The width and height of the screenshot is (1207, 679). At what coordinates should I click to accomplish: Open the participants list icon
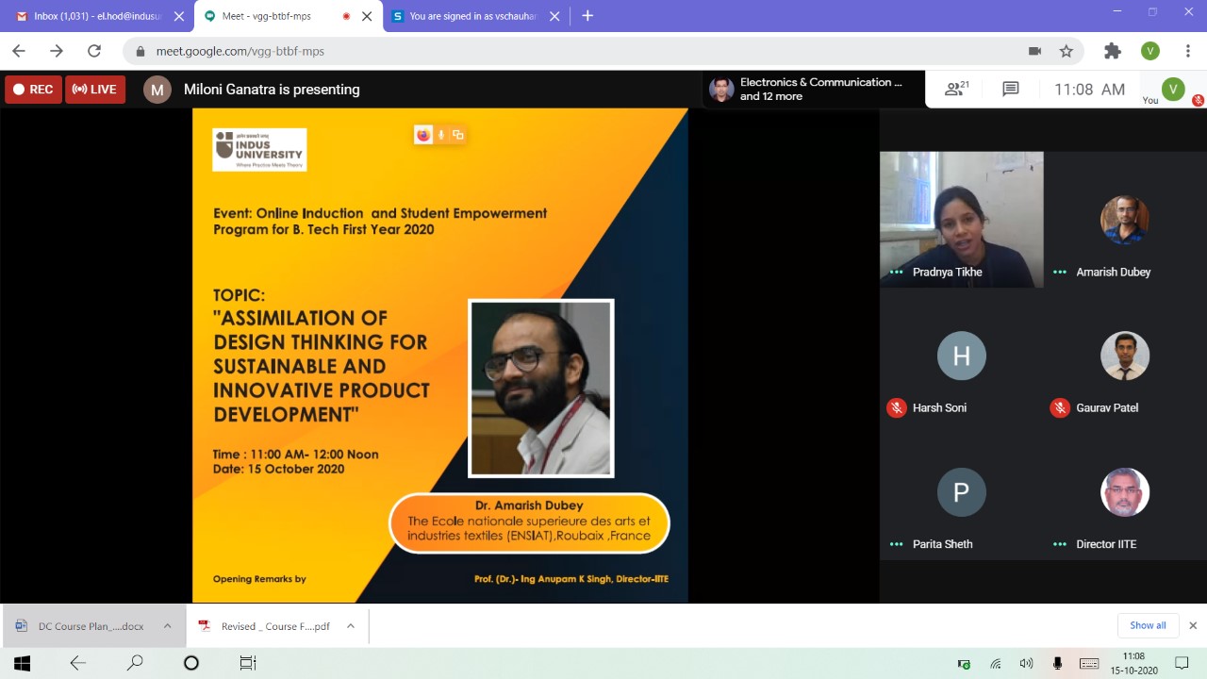957,89
